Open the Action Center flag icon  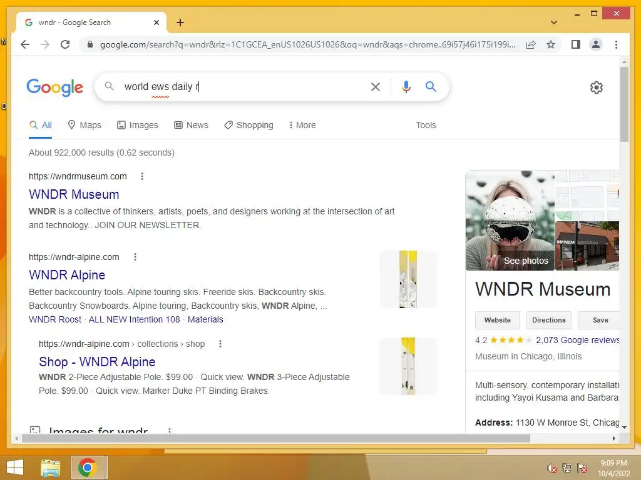point(582,468)
